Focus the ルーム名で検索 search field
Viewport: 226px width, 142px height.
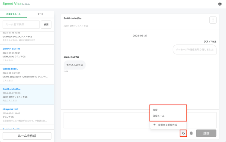tap(21, 24)
